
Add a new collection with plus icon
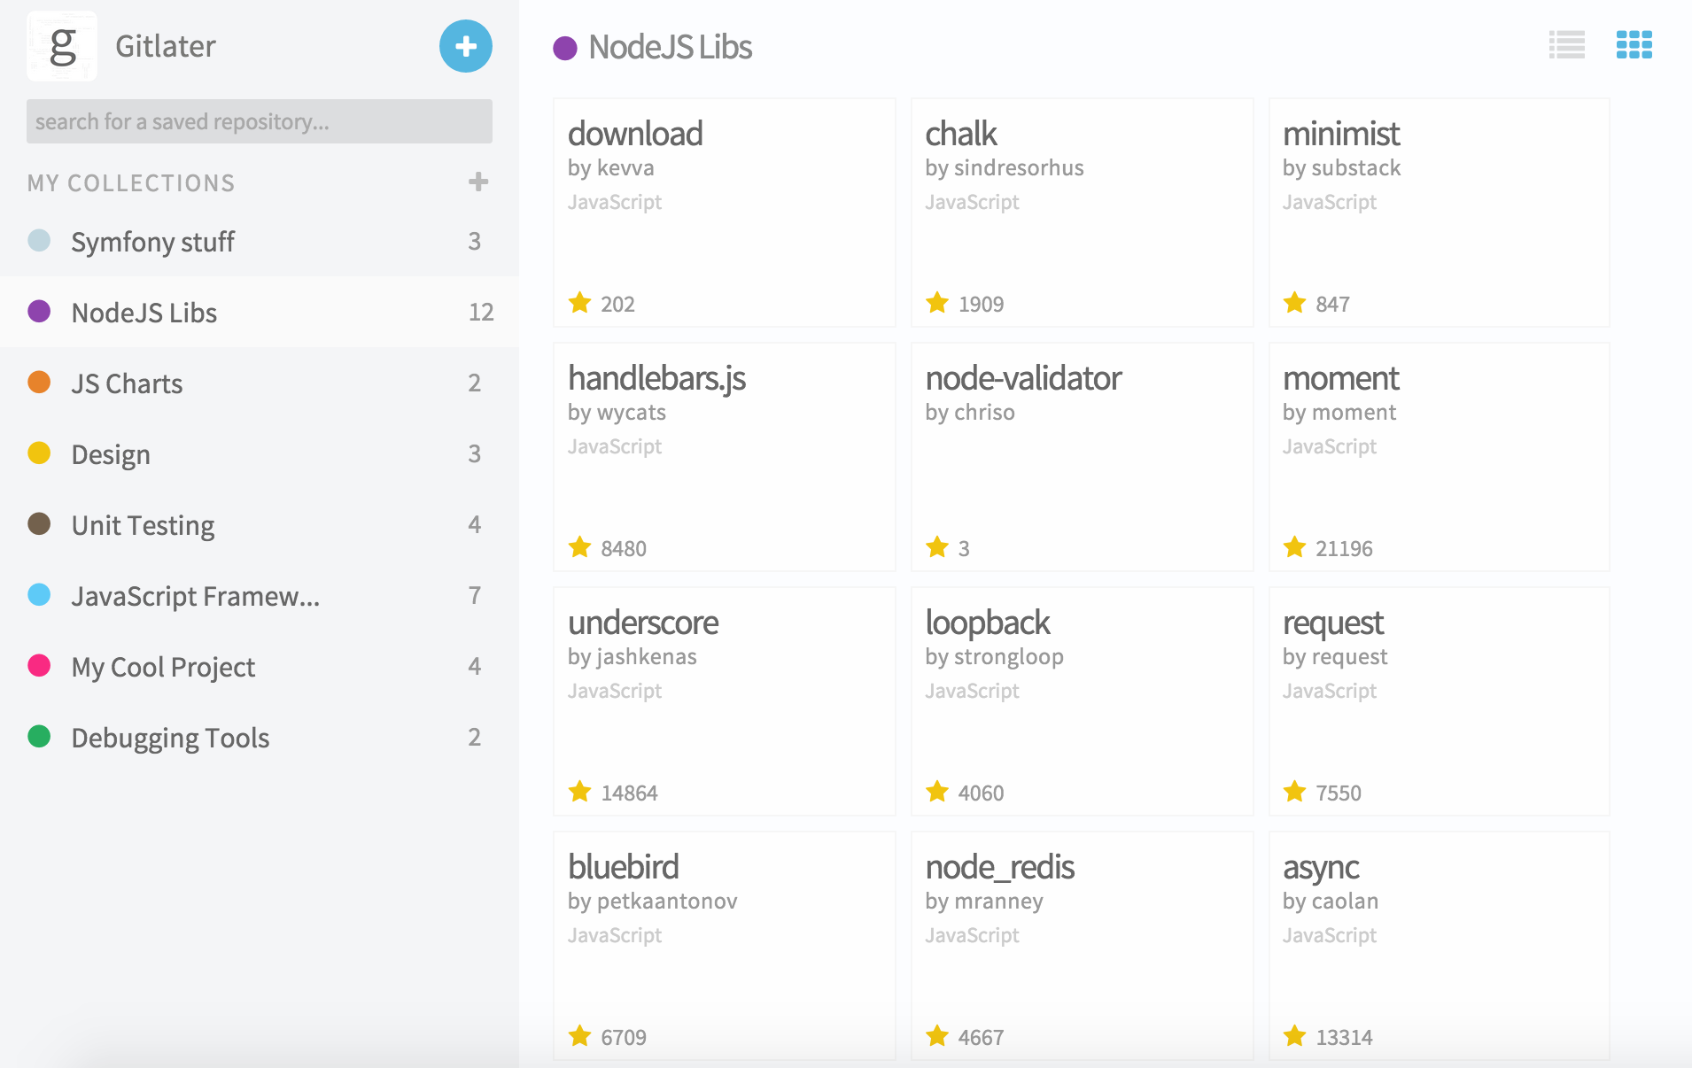click(x=478, y=182)
